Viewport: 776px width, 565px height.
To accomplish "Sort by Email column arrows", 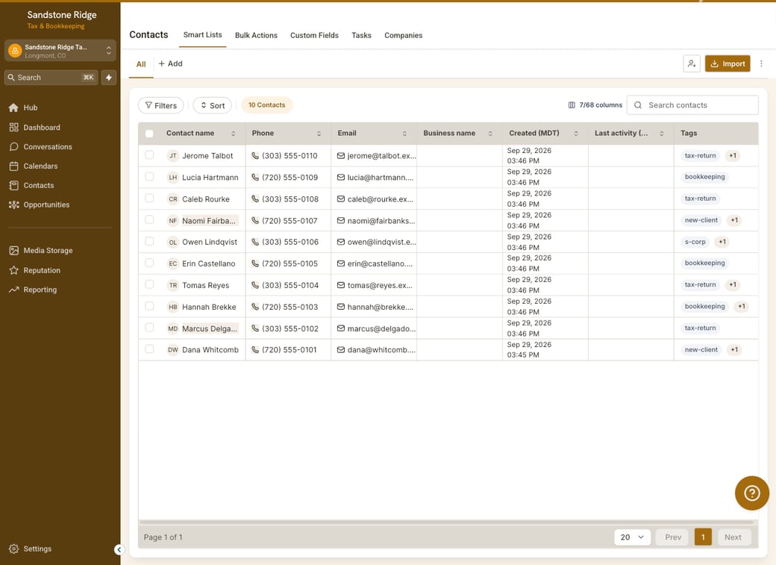I will pos(404,134).
